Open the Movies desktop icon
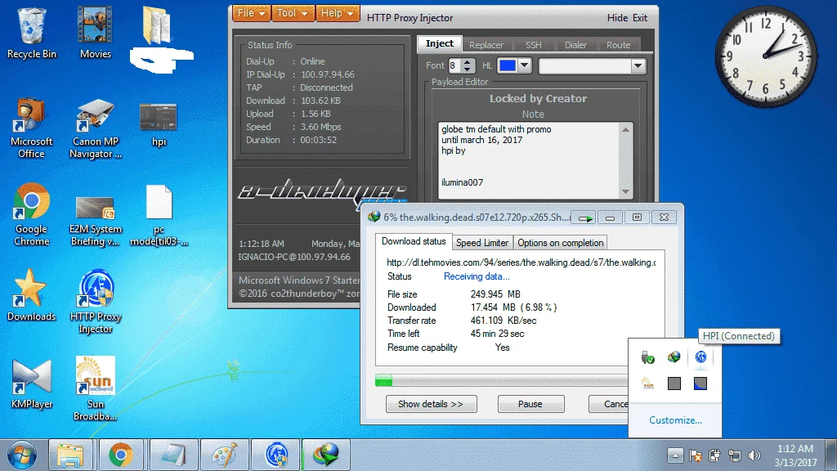Image resolution: width=837 pixels, height=471 pixels. 96,33
